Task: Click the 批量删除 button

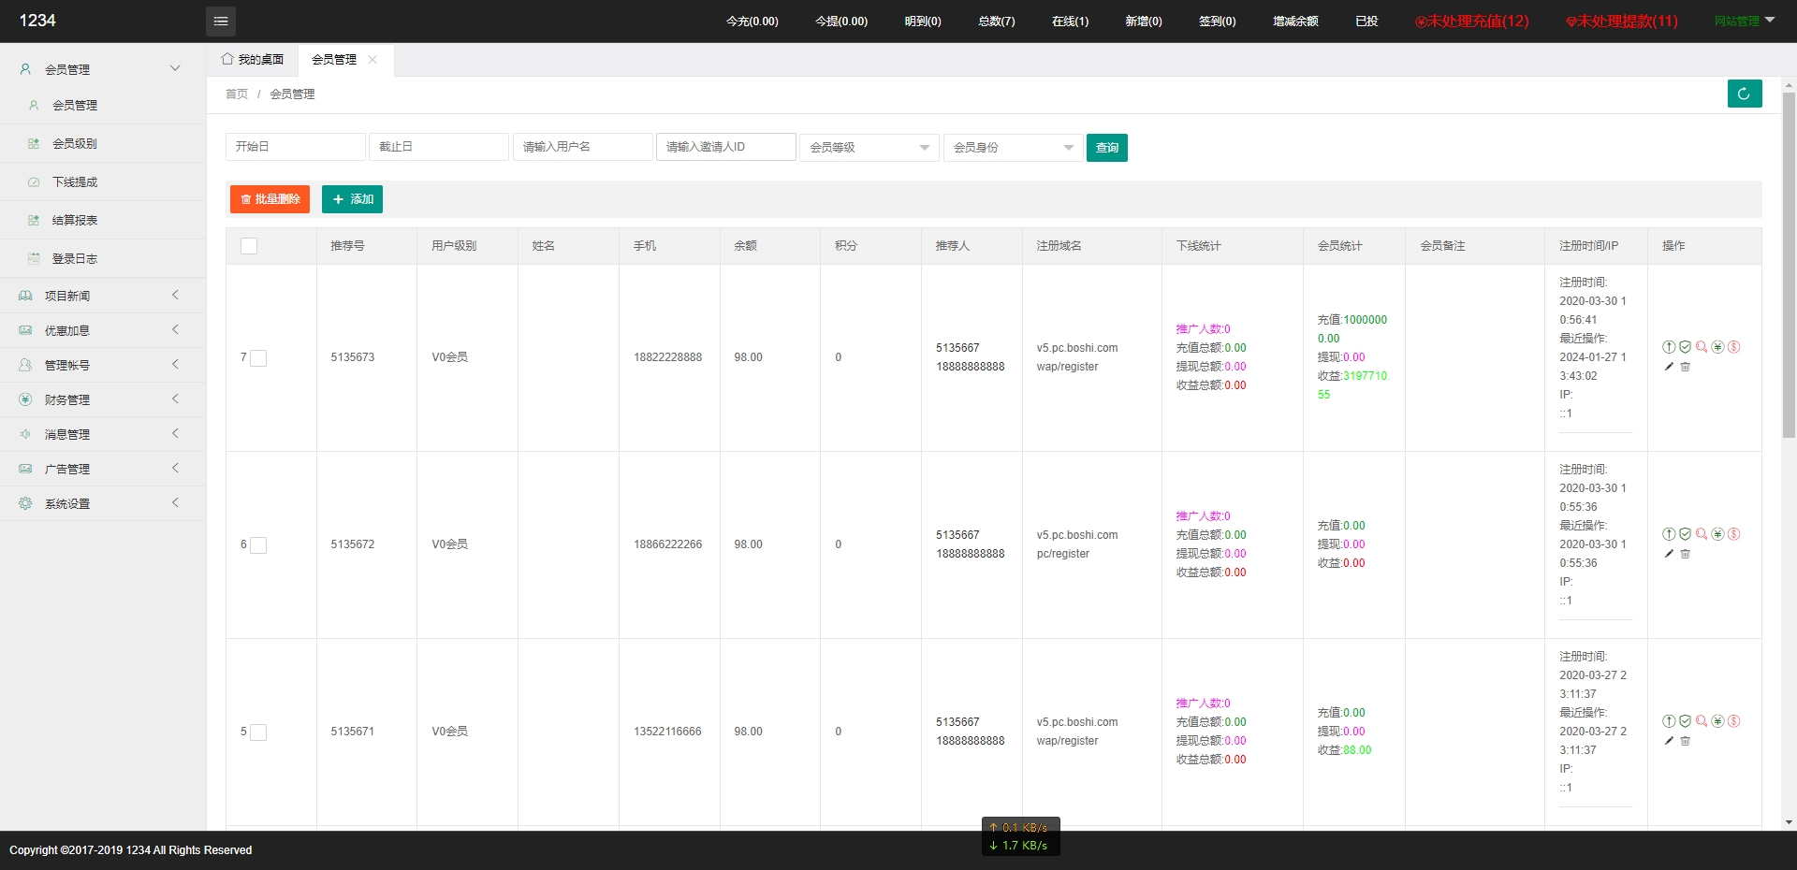Action: [x=270, y=199]
